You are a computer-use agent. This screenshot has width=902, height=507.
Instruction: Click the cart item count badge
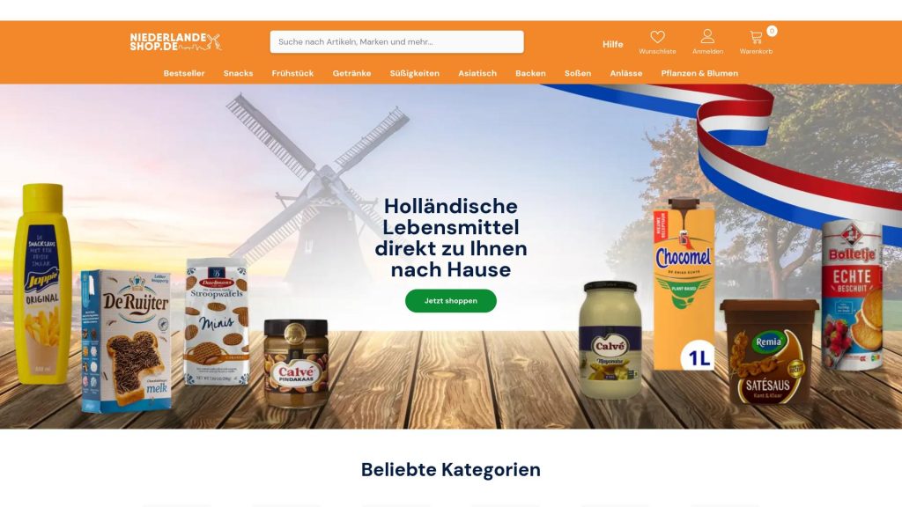click(x=772, y=31)
